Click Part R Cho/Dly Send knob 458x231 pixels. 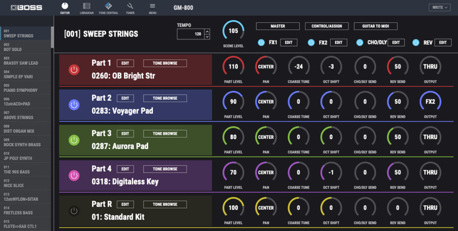click(x=365, y=208)
